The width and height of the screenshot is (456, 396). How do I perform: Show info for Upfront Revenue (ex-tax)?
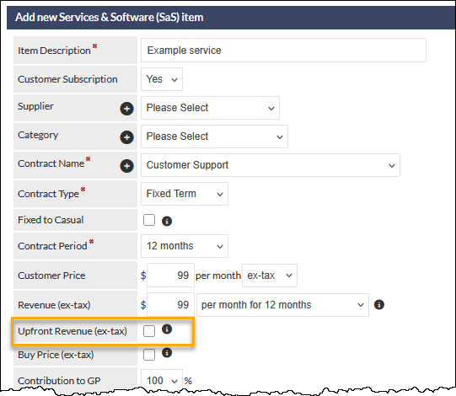click(167, 329)
